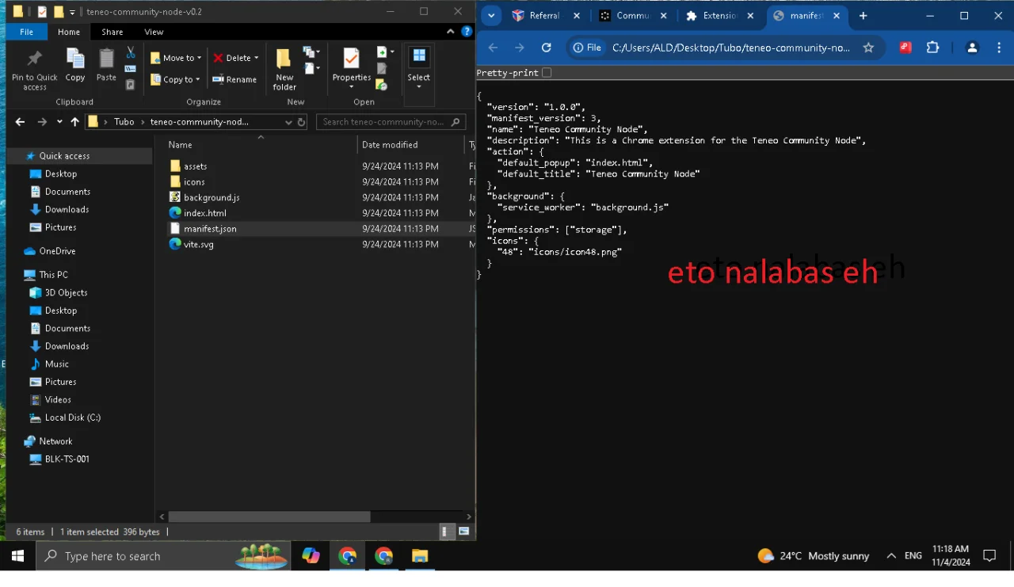Switch to the View ribbon tab
The height and width of the screenshot is (587, 1014).
point(154,32)
